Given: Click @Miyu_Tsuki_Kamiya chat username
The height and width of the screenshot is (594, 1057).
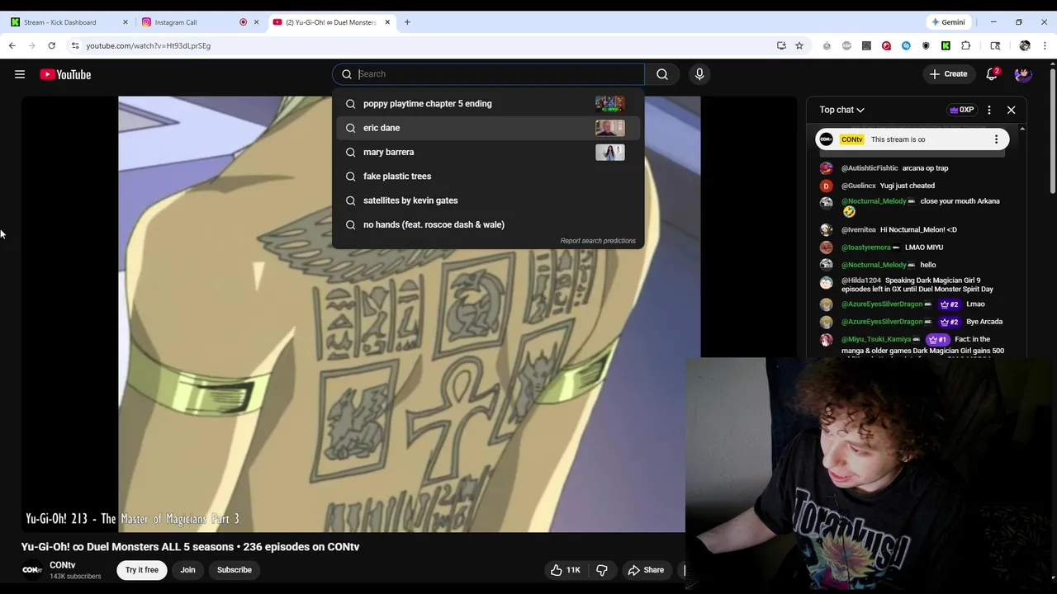Looking at the screenshot, I should click(876, 339).
